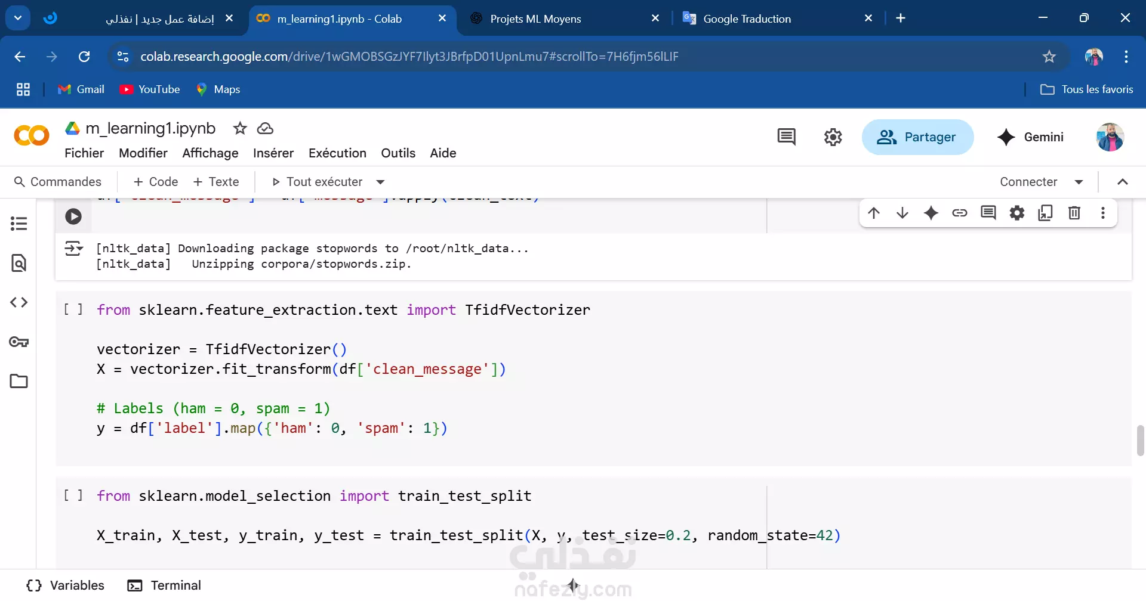Add a new Texte cell
The image size is (1146, 601).
pos(216,182)
